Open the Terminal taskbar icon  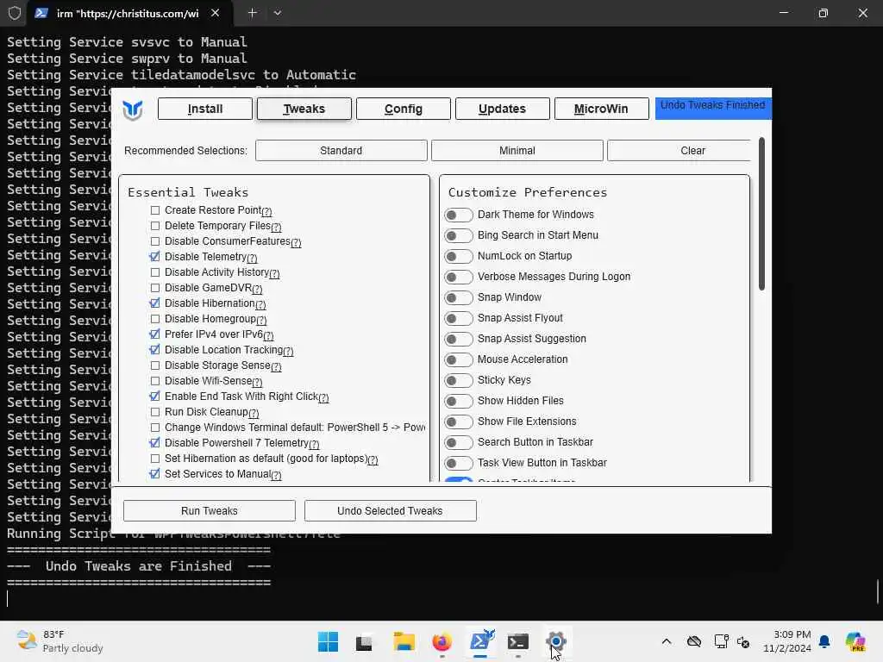coord(518,641)
